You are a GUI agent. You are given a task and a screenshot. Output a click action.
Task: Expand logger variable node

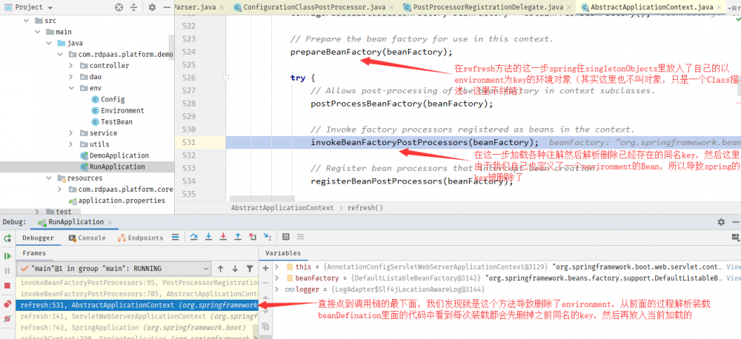(x=277, y=289)
